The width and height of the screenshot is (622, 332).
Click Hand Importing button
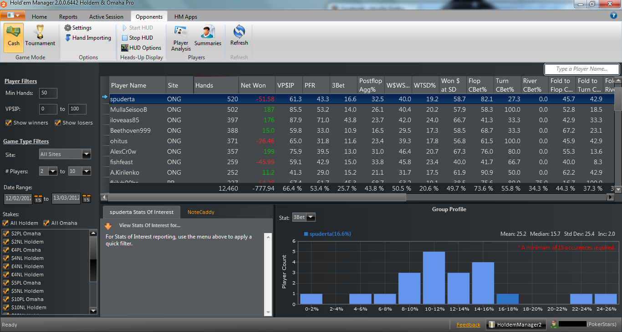pyautogui.click(x=88, y=38)
